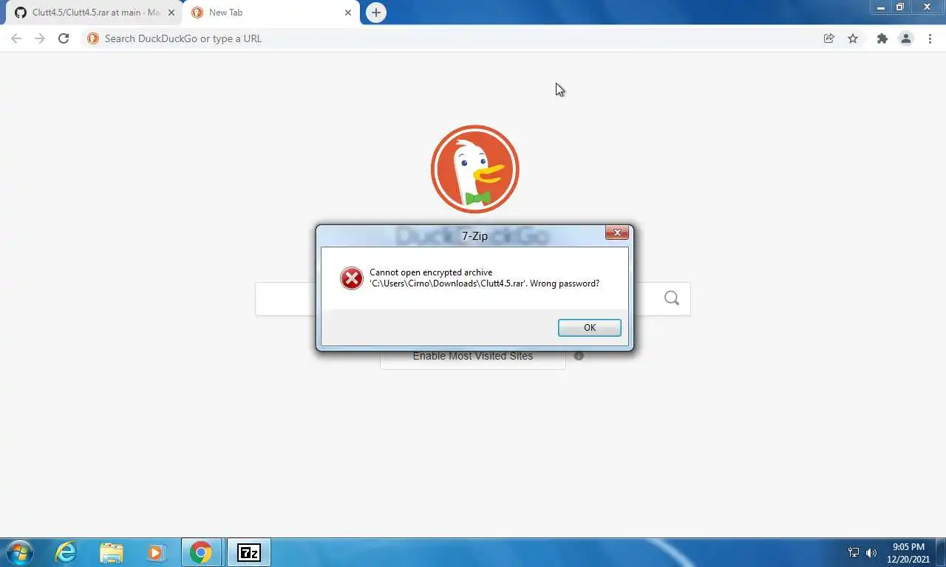The width and height of the screenshot is (946, 567).
Task: Minimize the Chrome window
Action: pyautogui.click(x=881, y=7)
